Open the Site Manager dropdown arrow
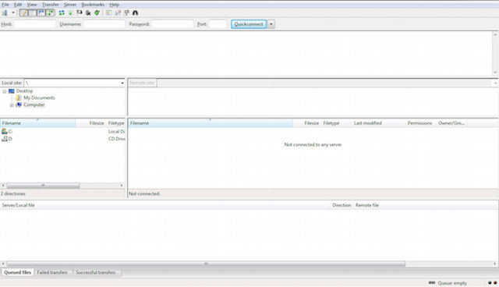 tap(13, 12)
